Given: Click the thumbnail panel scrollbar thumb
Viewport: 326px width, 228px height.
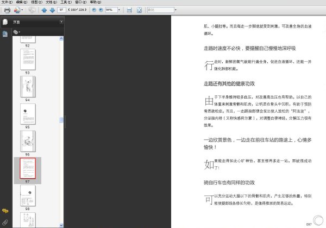Looking at the screenshot, I should pyautogui.click(x=61, y=120).
